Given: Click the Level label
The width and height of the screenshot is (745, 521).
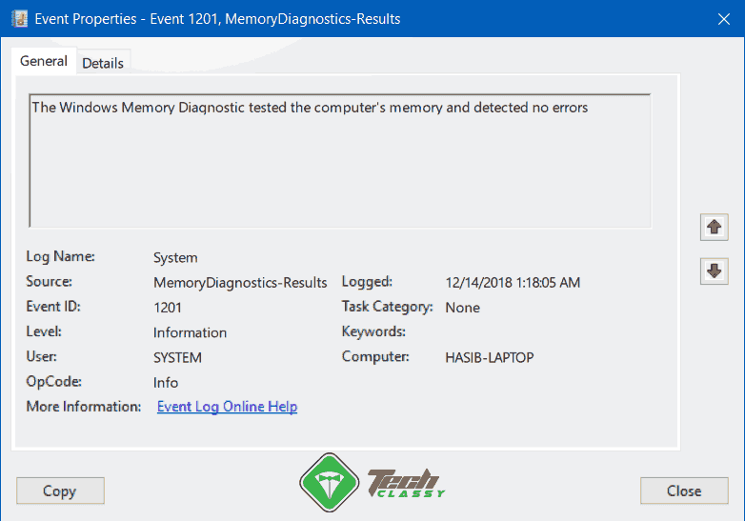Looking at the screenshot, I should point(44,331).
